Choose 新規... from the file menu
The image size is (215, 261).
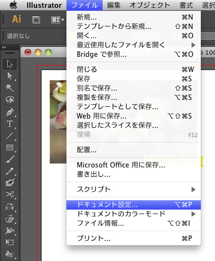[133, 17]
